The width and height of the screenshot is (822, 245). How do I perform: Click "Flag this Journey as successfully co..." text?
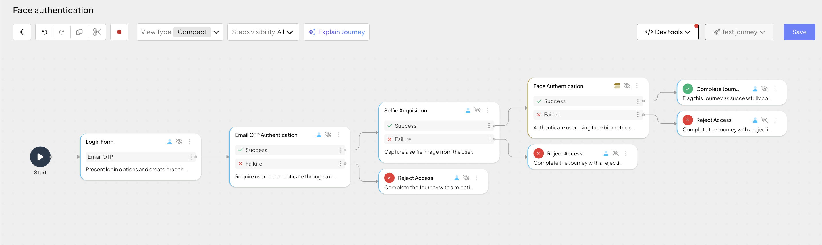[727, 98]
